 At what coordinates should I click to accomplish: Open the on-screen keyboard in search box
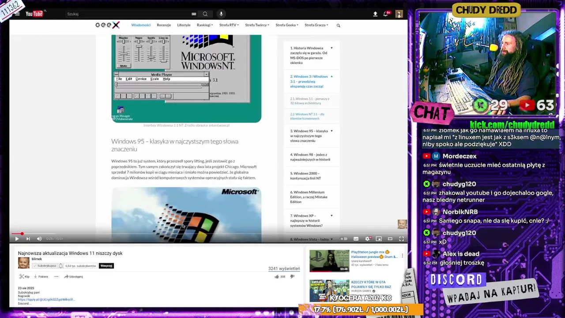pos(194,14)
